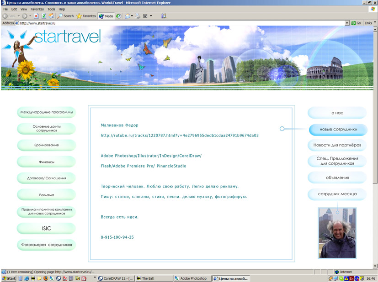Toggle the Media bar button
This screenshot has height=282, width=378.
pyautogui.click(x=106, y=16)
